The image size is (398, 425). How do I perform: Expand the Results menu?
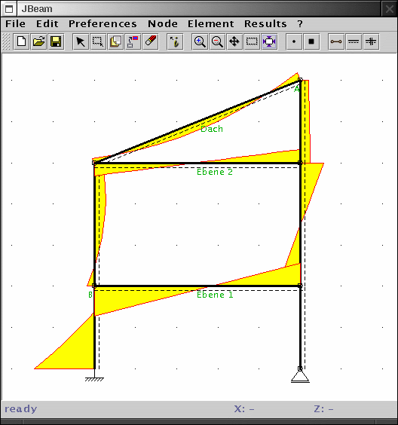click(x=265, y=24)
